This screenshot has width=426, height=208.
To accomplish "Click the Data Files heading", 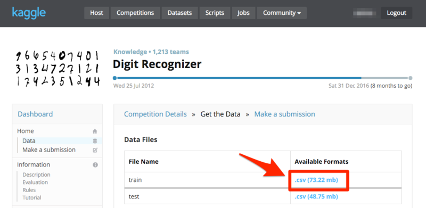I will tap(141, 140).
